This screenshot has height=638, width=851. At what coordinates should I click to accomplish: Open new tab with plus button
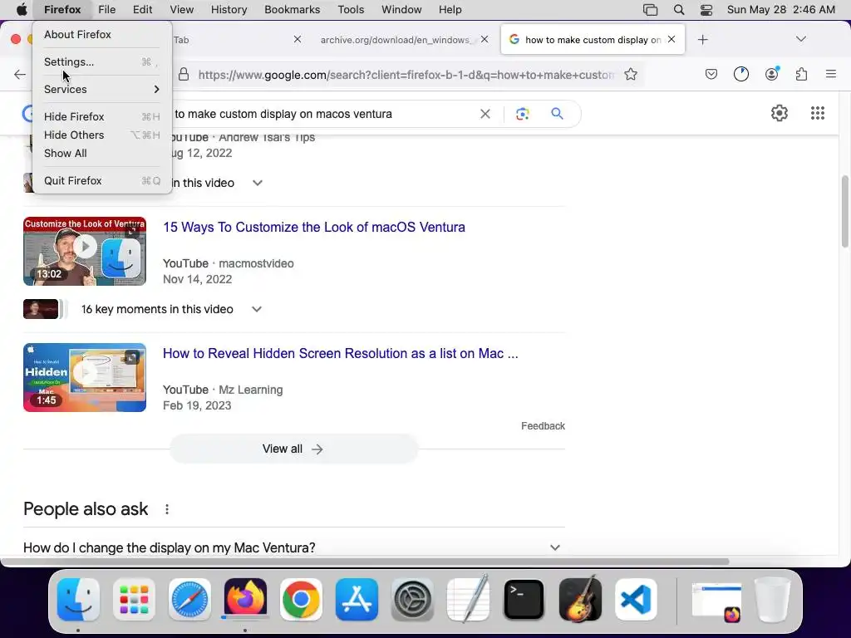pos(703,40)
